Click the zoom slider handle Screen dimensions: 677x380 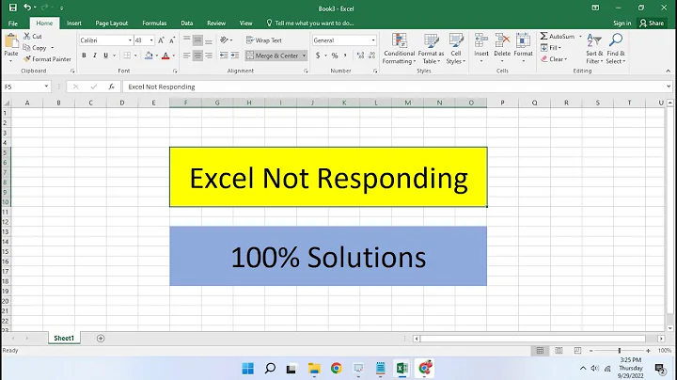tap(619, 351)
